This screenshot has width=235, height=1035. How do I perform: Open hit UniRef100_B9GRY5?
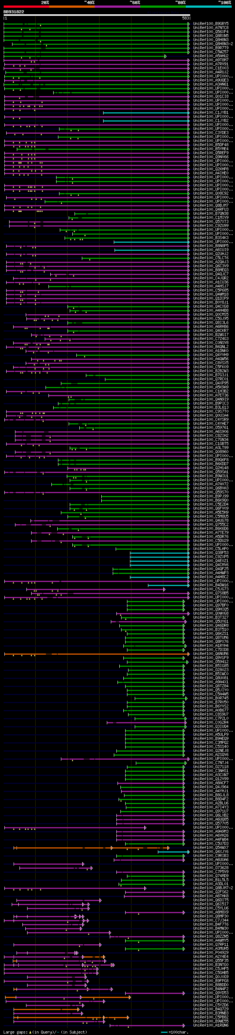tap(211, 24)
